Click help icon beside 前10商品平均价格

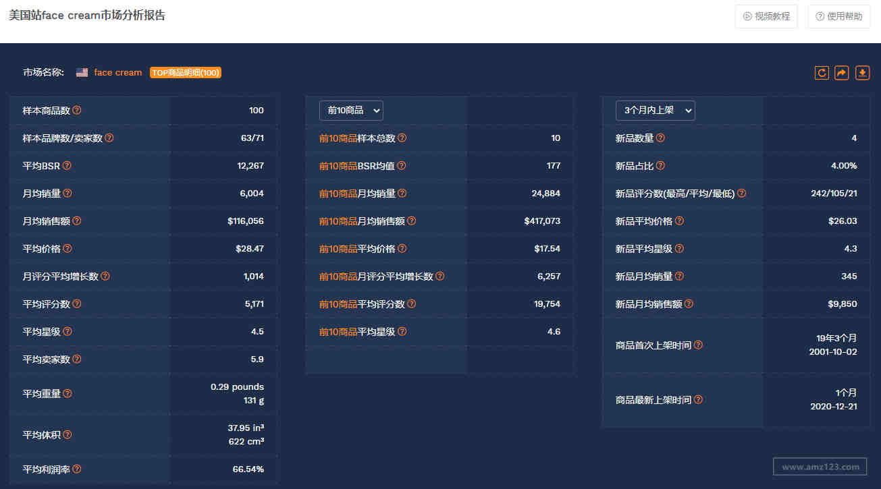[402, 249]
